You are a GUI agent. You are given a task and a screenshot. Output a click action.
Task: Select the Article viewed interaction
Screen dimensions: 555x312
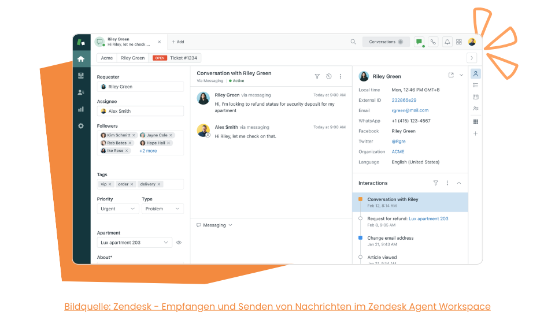point(410,259)
